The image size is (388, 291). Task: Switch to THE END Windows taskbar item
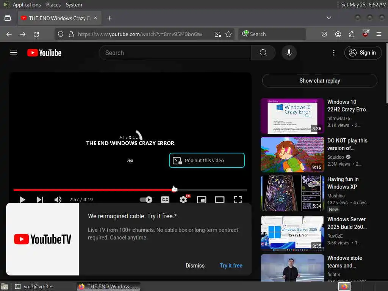108,286
